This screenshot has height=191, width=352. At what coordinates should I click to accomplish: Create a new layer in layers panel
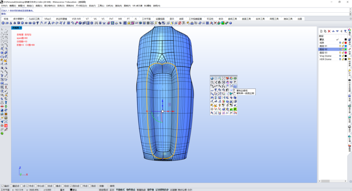click(x=321, y=31)
